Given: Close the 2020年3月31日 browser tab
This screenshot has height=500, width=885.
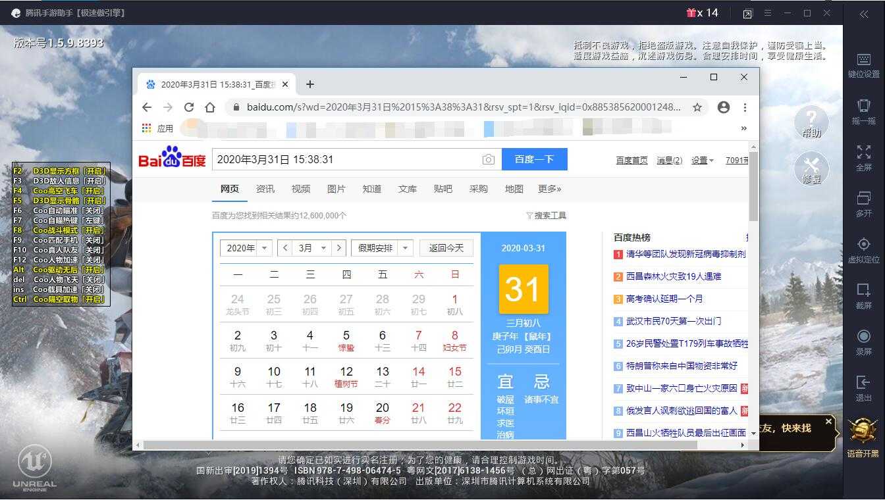Looking at the screenshot, I should pos(285,84).
